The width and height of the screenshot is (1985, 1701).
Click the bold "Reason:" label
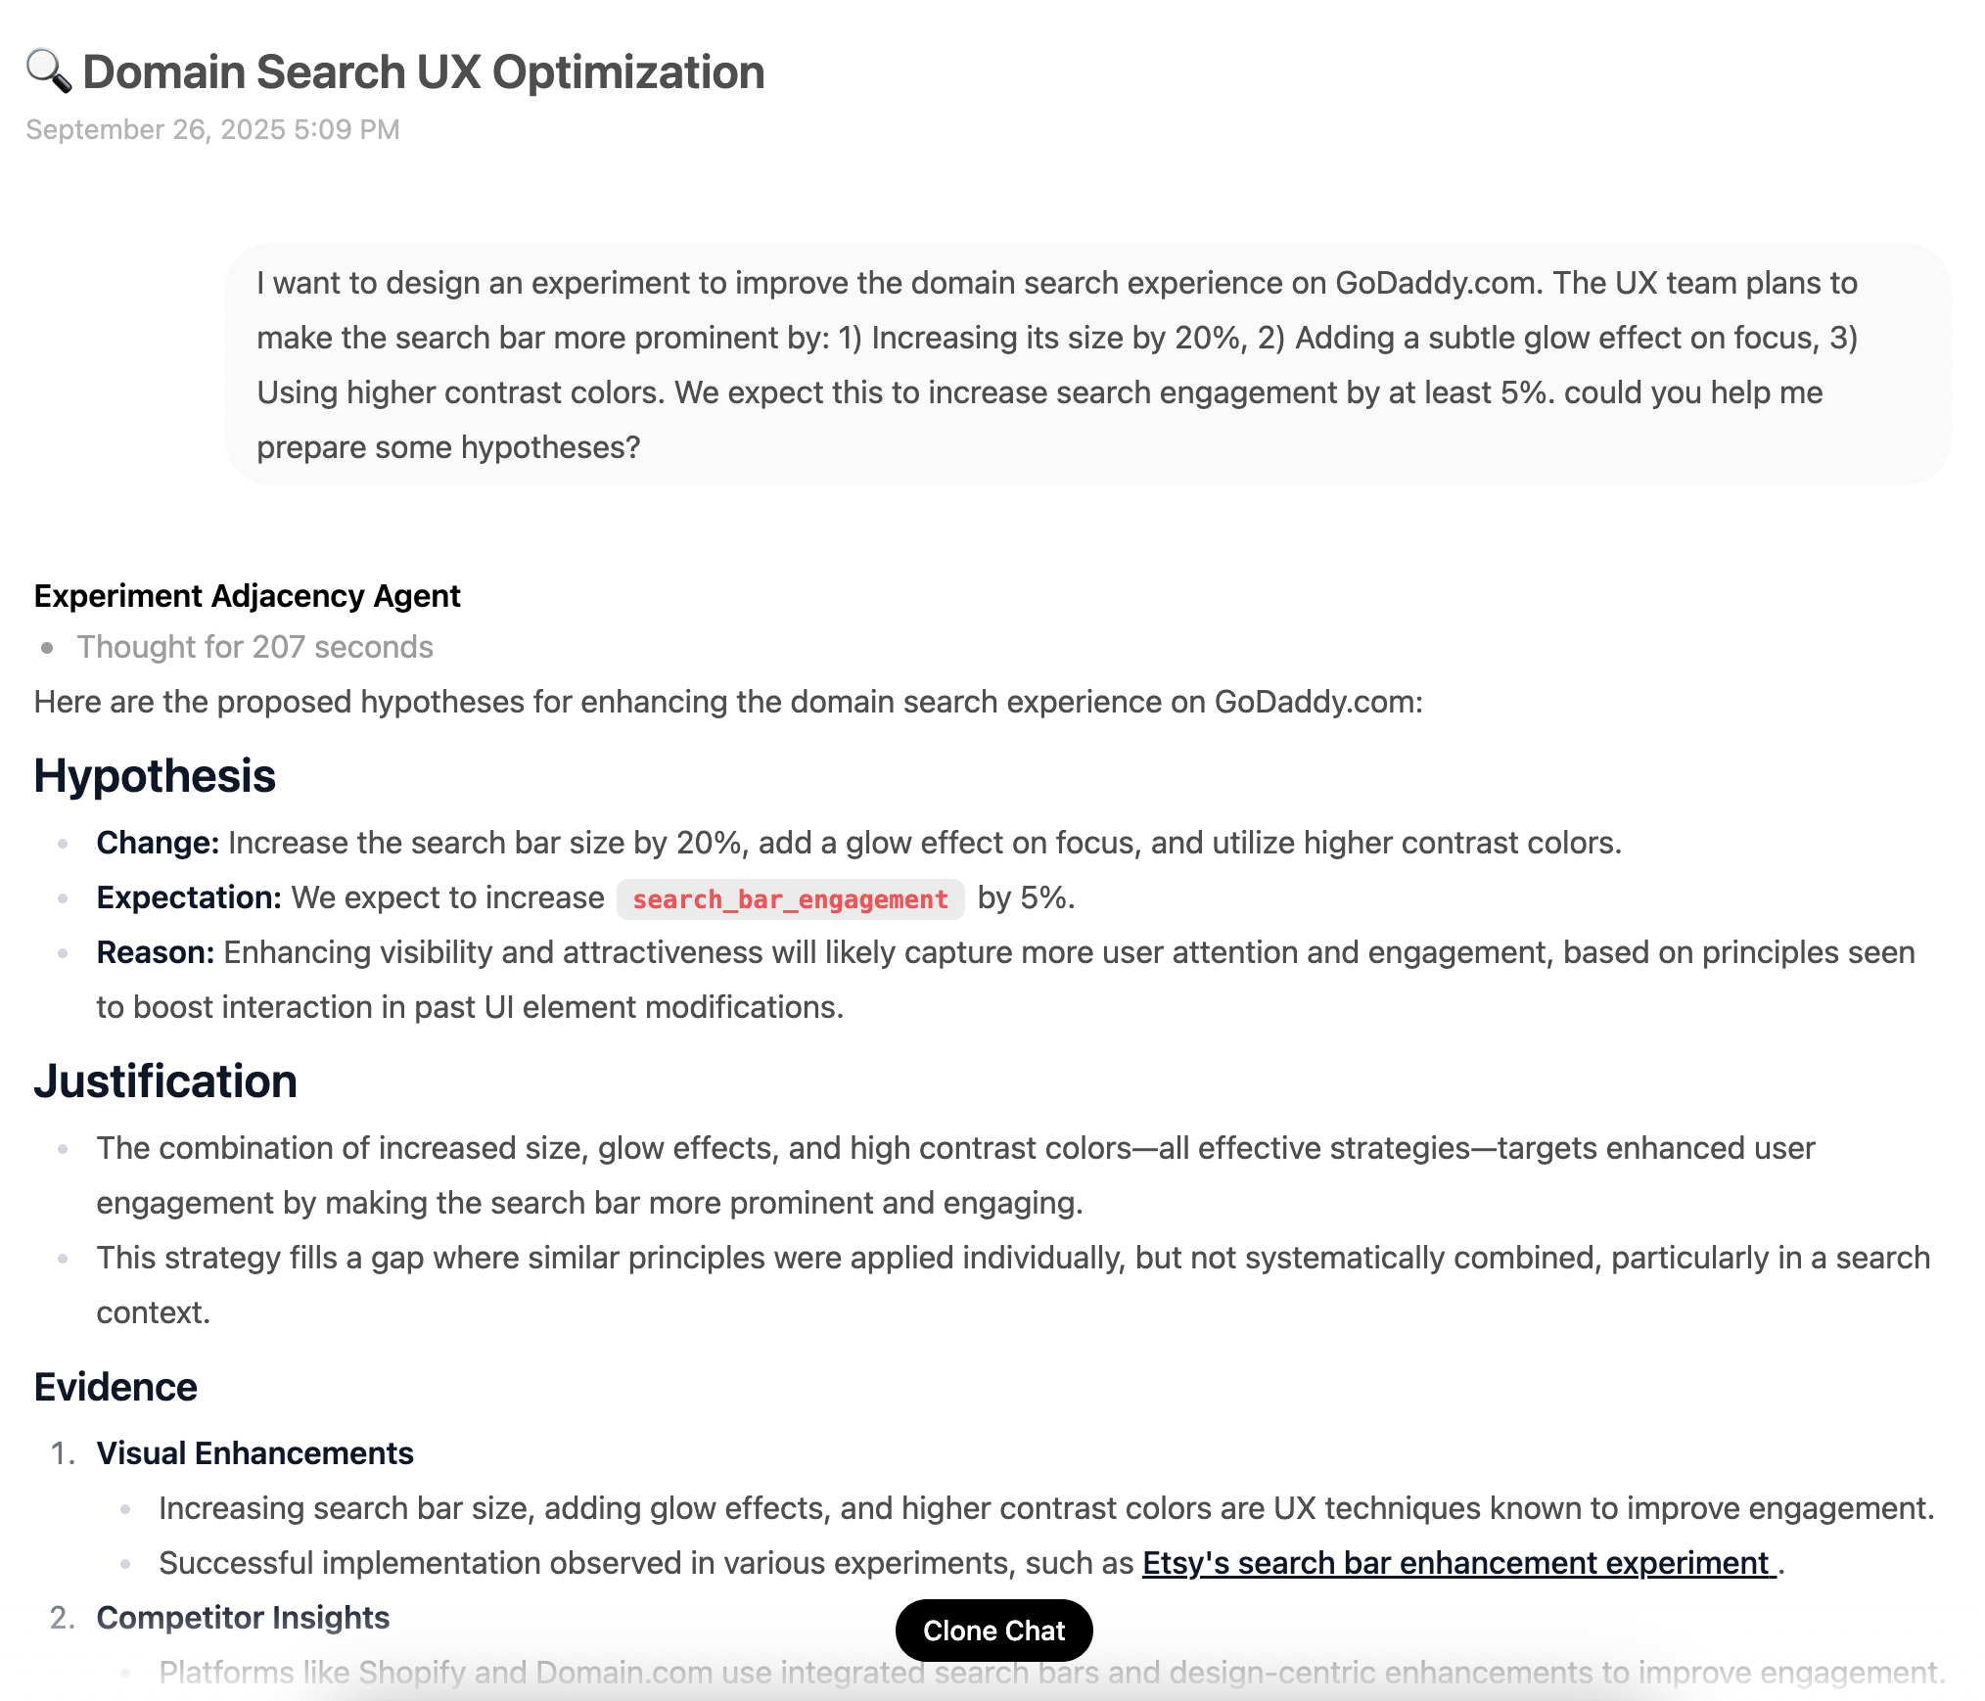(155, 952)
